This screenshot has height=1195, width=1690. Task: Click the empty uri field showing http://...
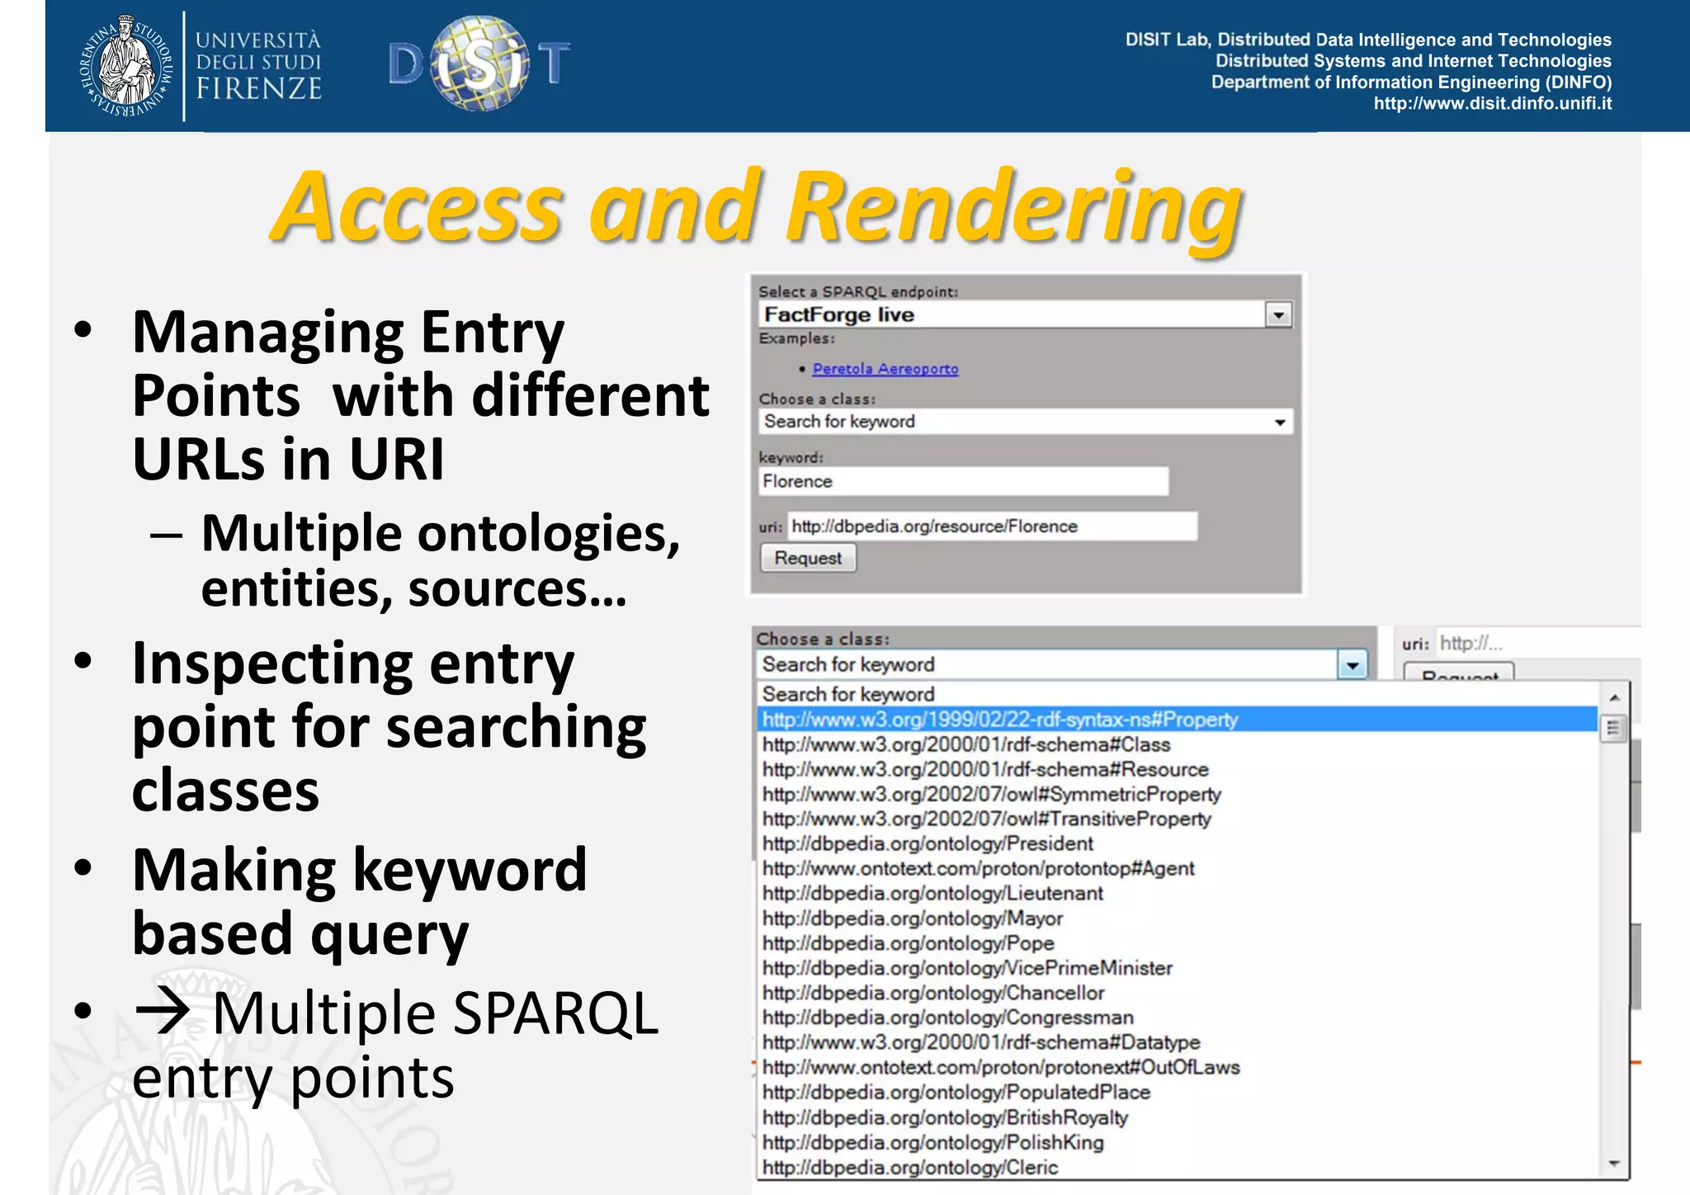[1539, 643]
